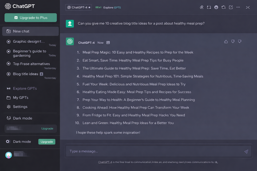
Task: Click the New chat compose icon
Action: pyautogui.click(x=9, y=31)
